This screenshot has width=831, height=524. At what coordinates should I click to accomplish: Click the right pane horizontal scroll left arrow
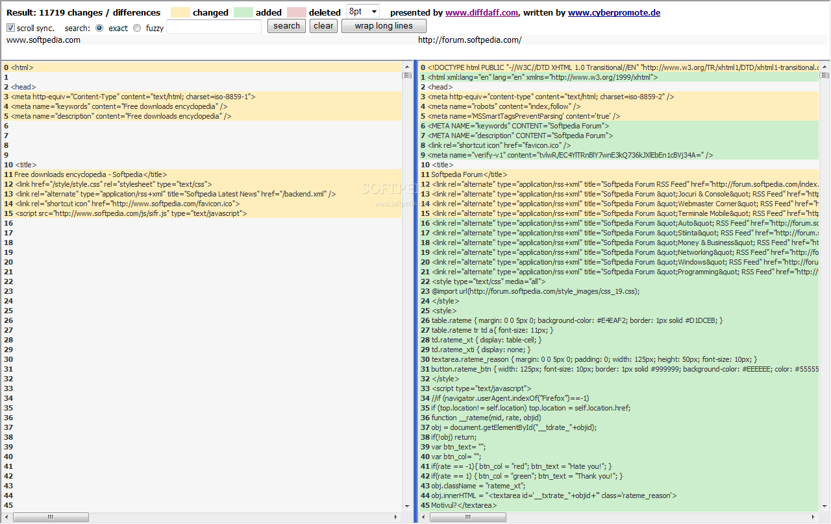pyautogui.click(x=423, y=518)
